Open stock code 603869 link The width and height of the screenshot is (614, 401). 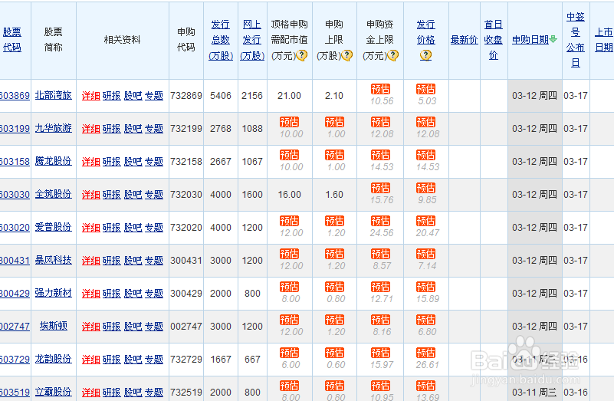[x=15, y=96]
